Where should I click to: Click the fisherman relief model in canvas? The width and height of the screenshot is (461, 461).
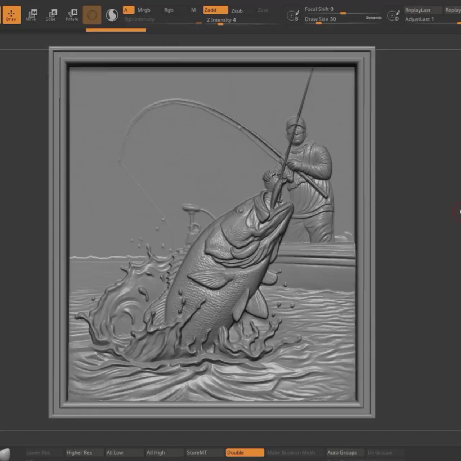click(212, 232)
